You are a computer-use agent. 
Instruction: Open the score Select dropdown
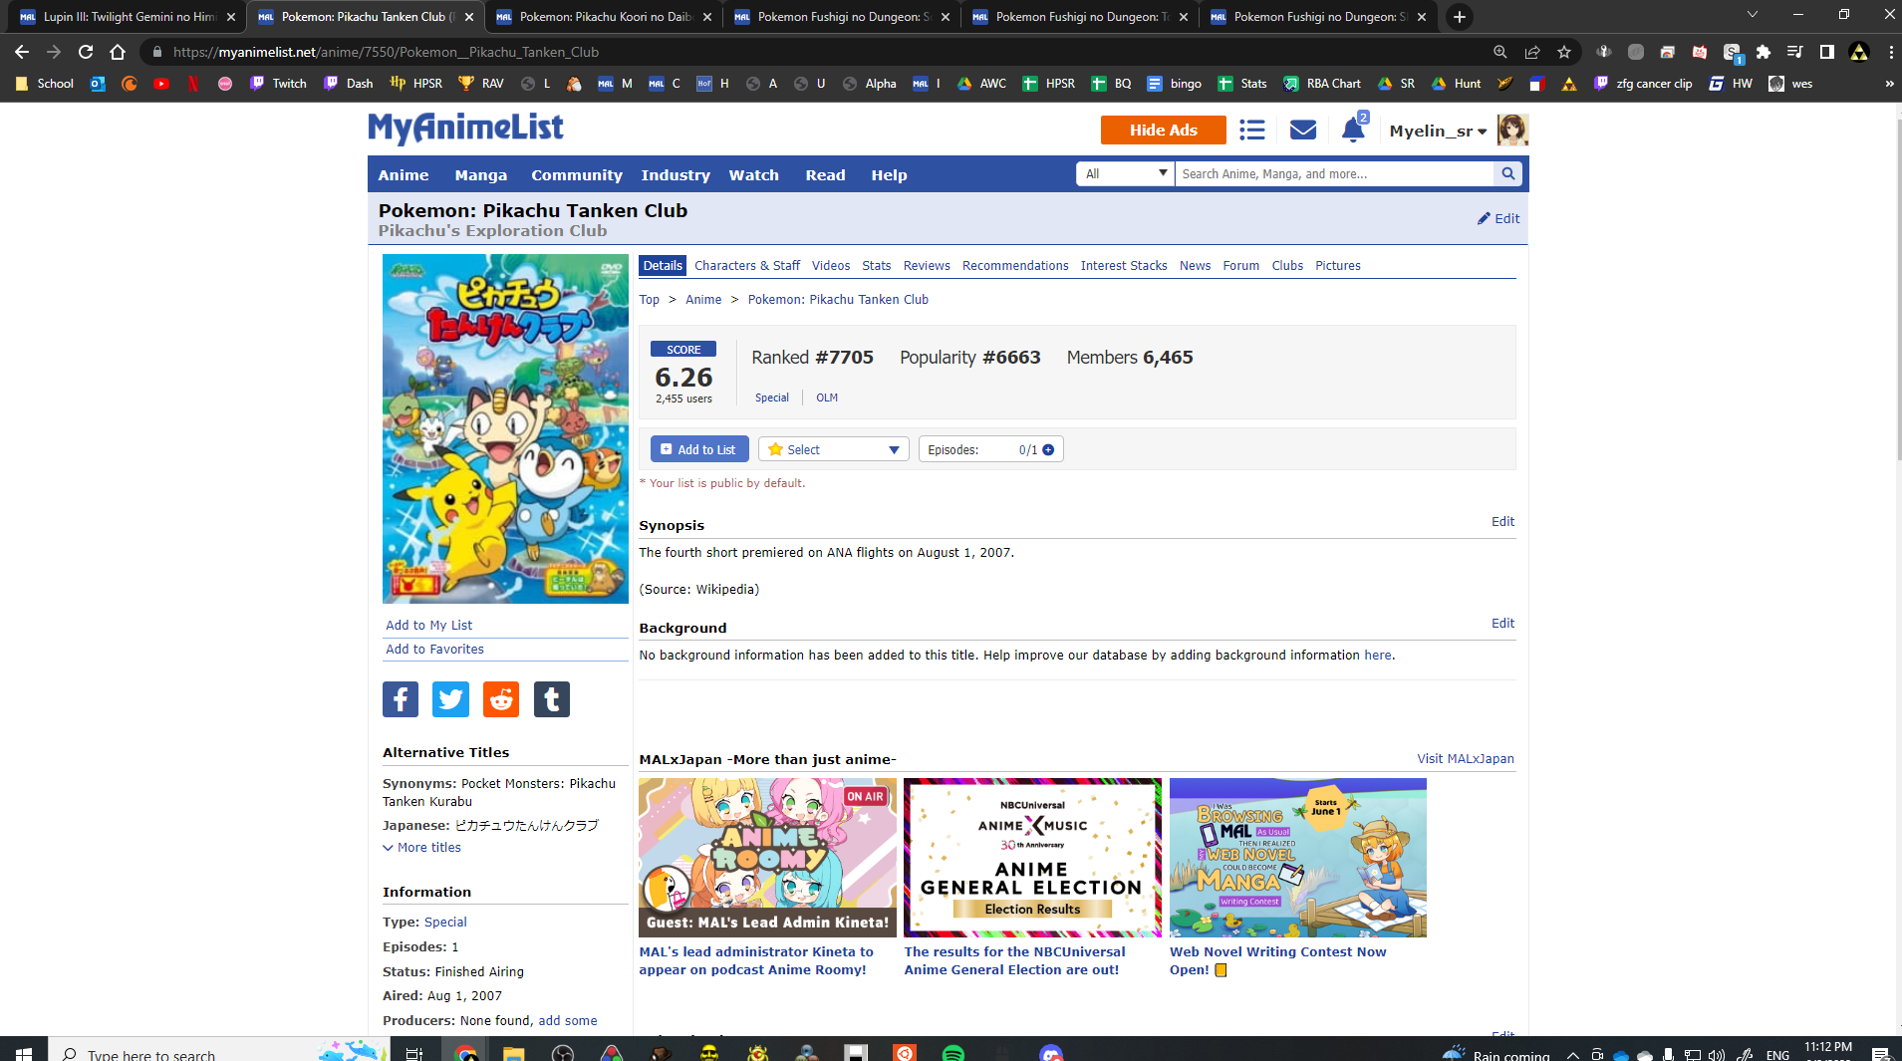[834, 450]
